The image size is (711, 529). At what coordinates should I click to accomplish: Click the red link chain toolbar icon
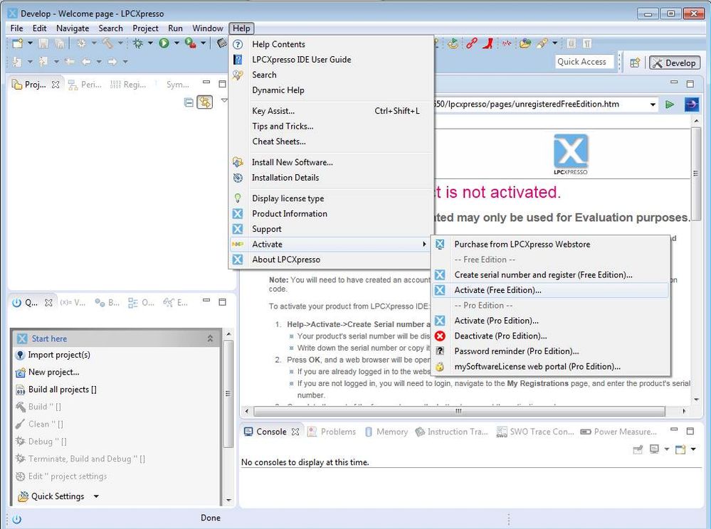coord(472,43)
